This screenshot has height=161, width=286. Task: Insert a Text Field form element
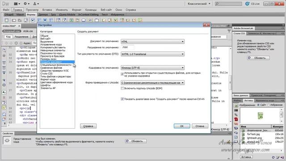[14, 20]
